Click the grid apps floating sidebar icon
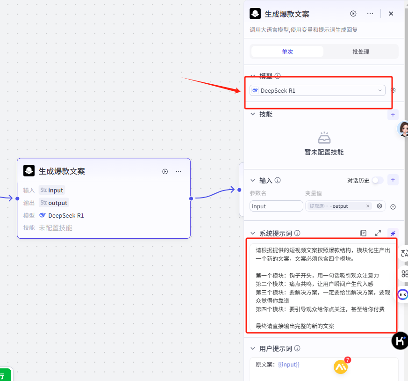Screen dimensions: 408x381 pos(404,274)
